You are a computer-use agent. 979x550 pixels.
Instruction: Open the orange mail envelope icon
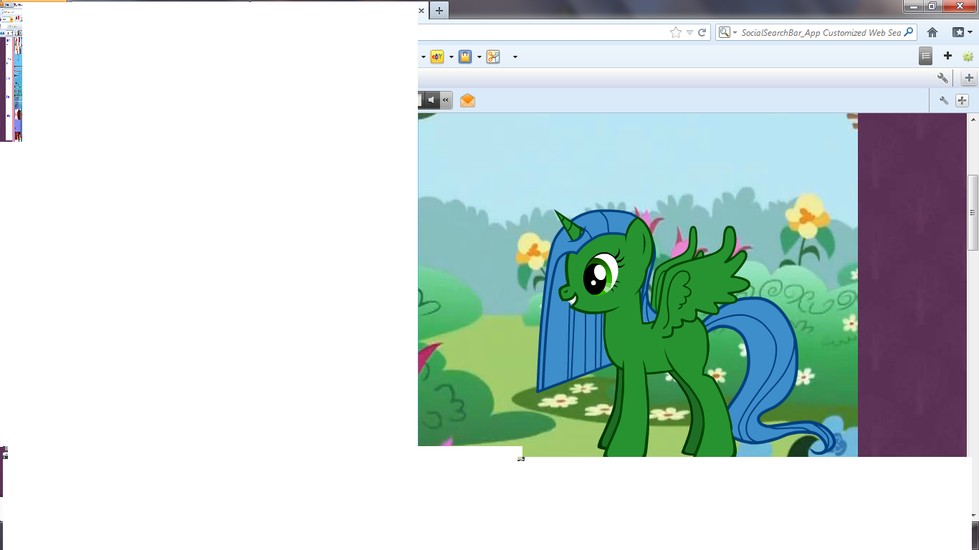tap(467, 100)
